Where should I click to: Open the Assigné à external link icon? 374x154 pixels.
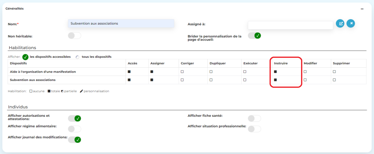(340, 23)
